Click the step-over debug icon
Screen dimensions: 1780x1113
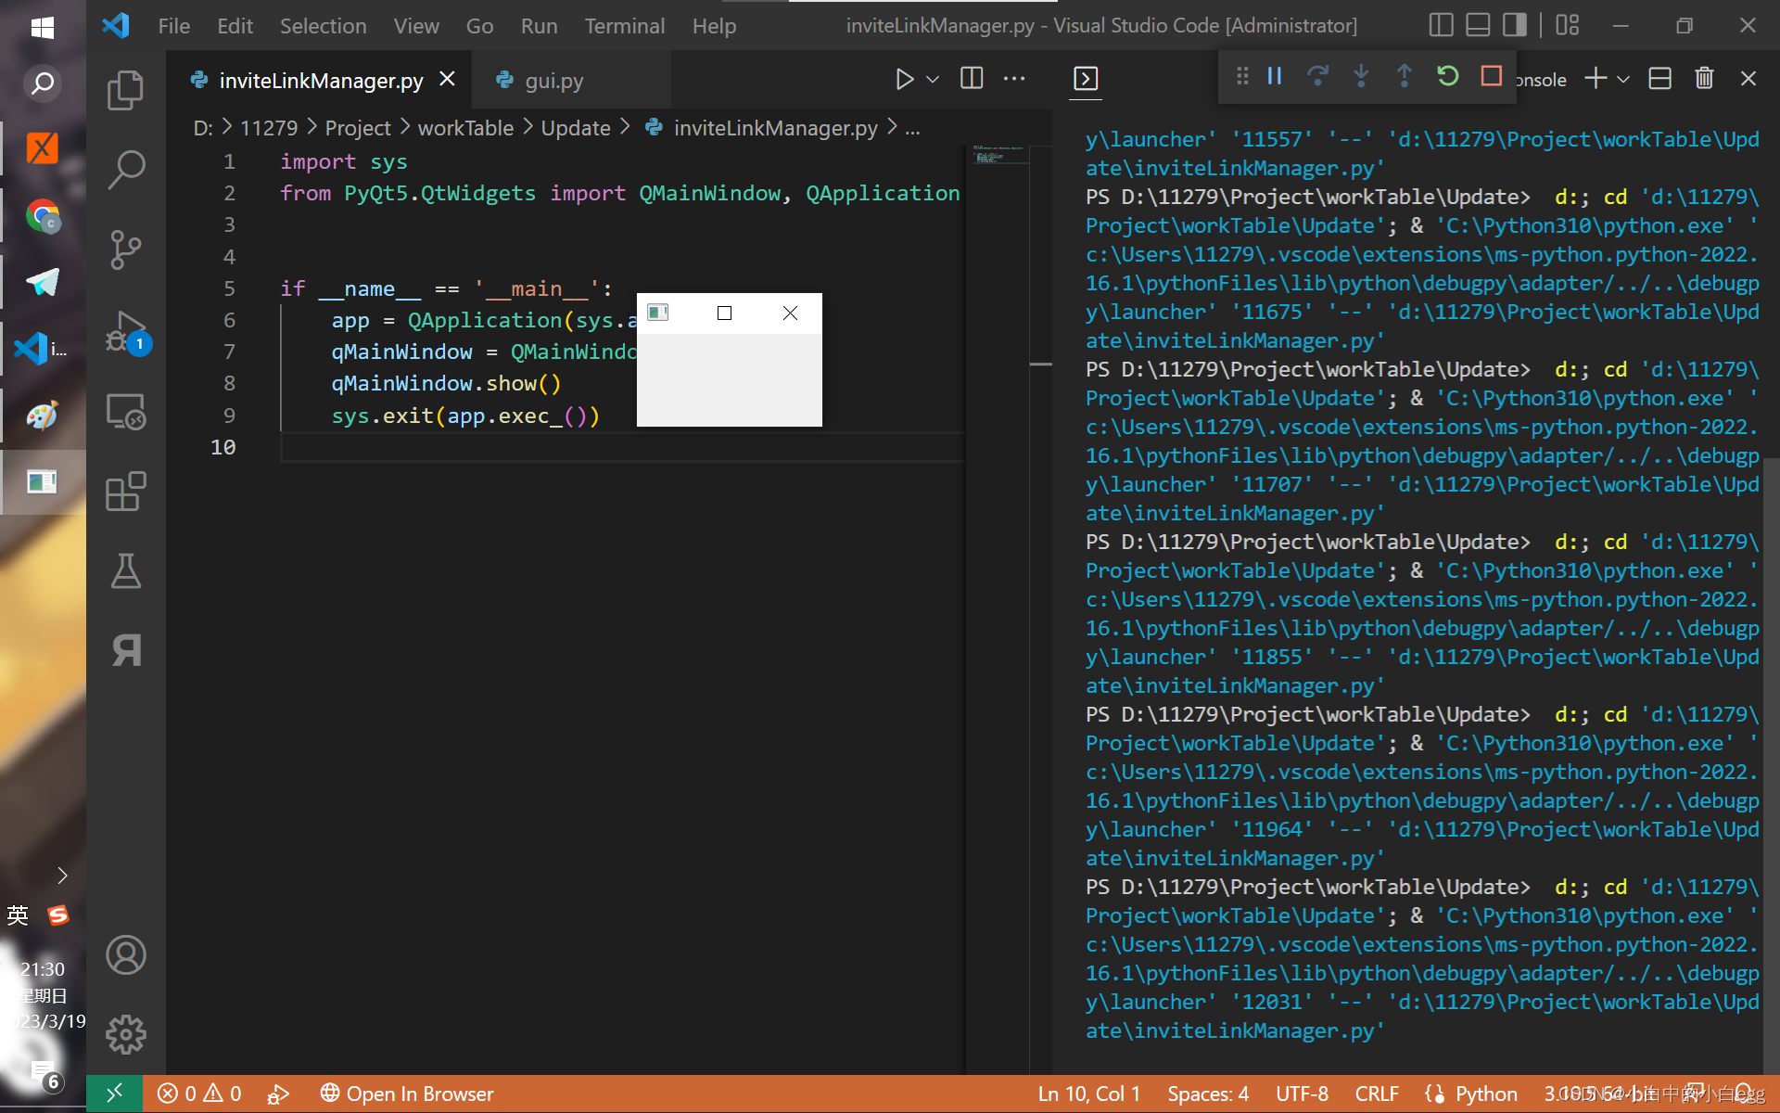(1316, 77)
